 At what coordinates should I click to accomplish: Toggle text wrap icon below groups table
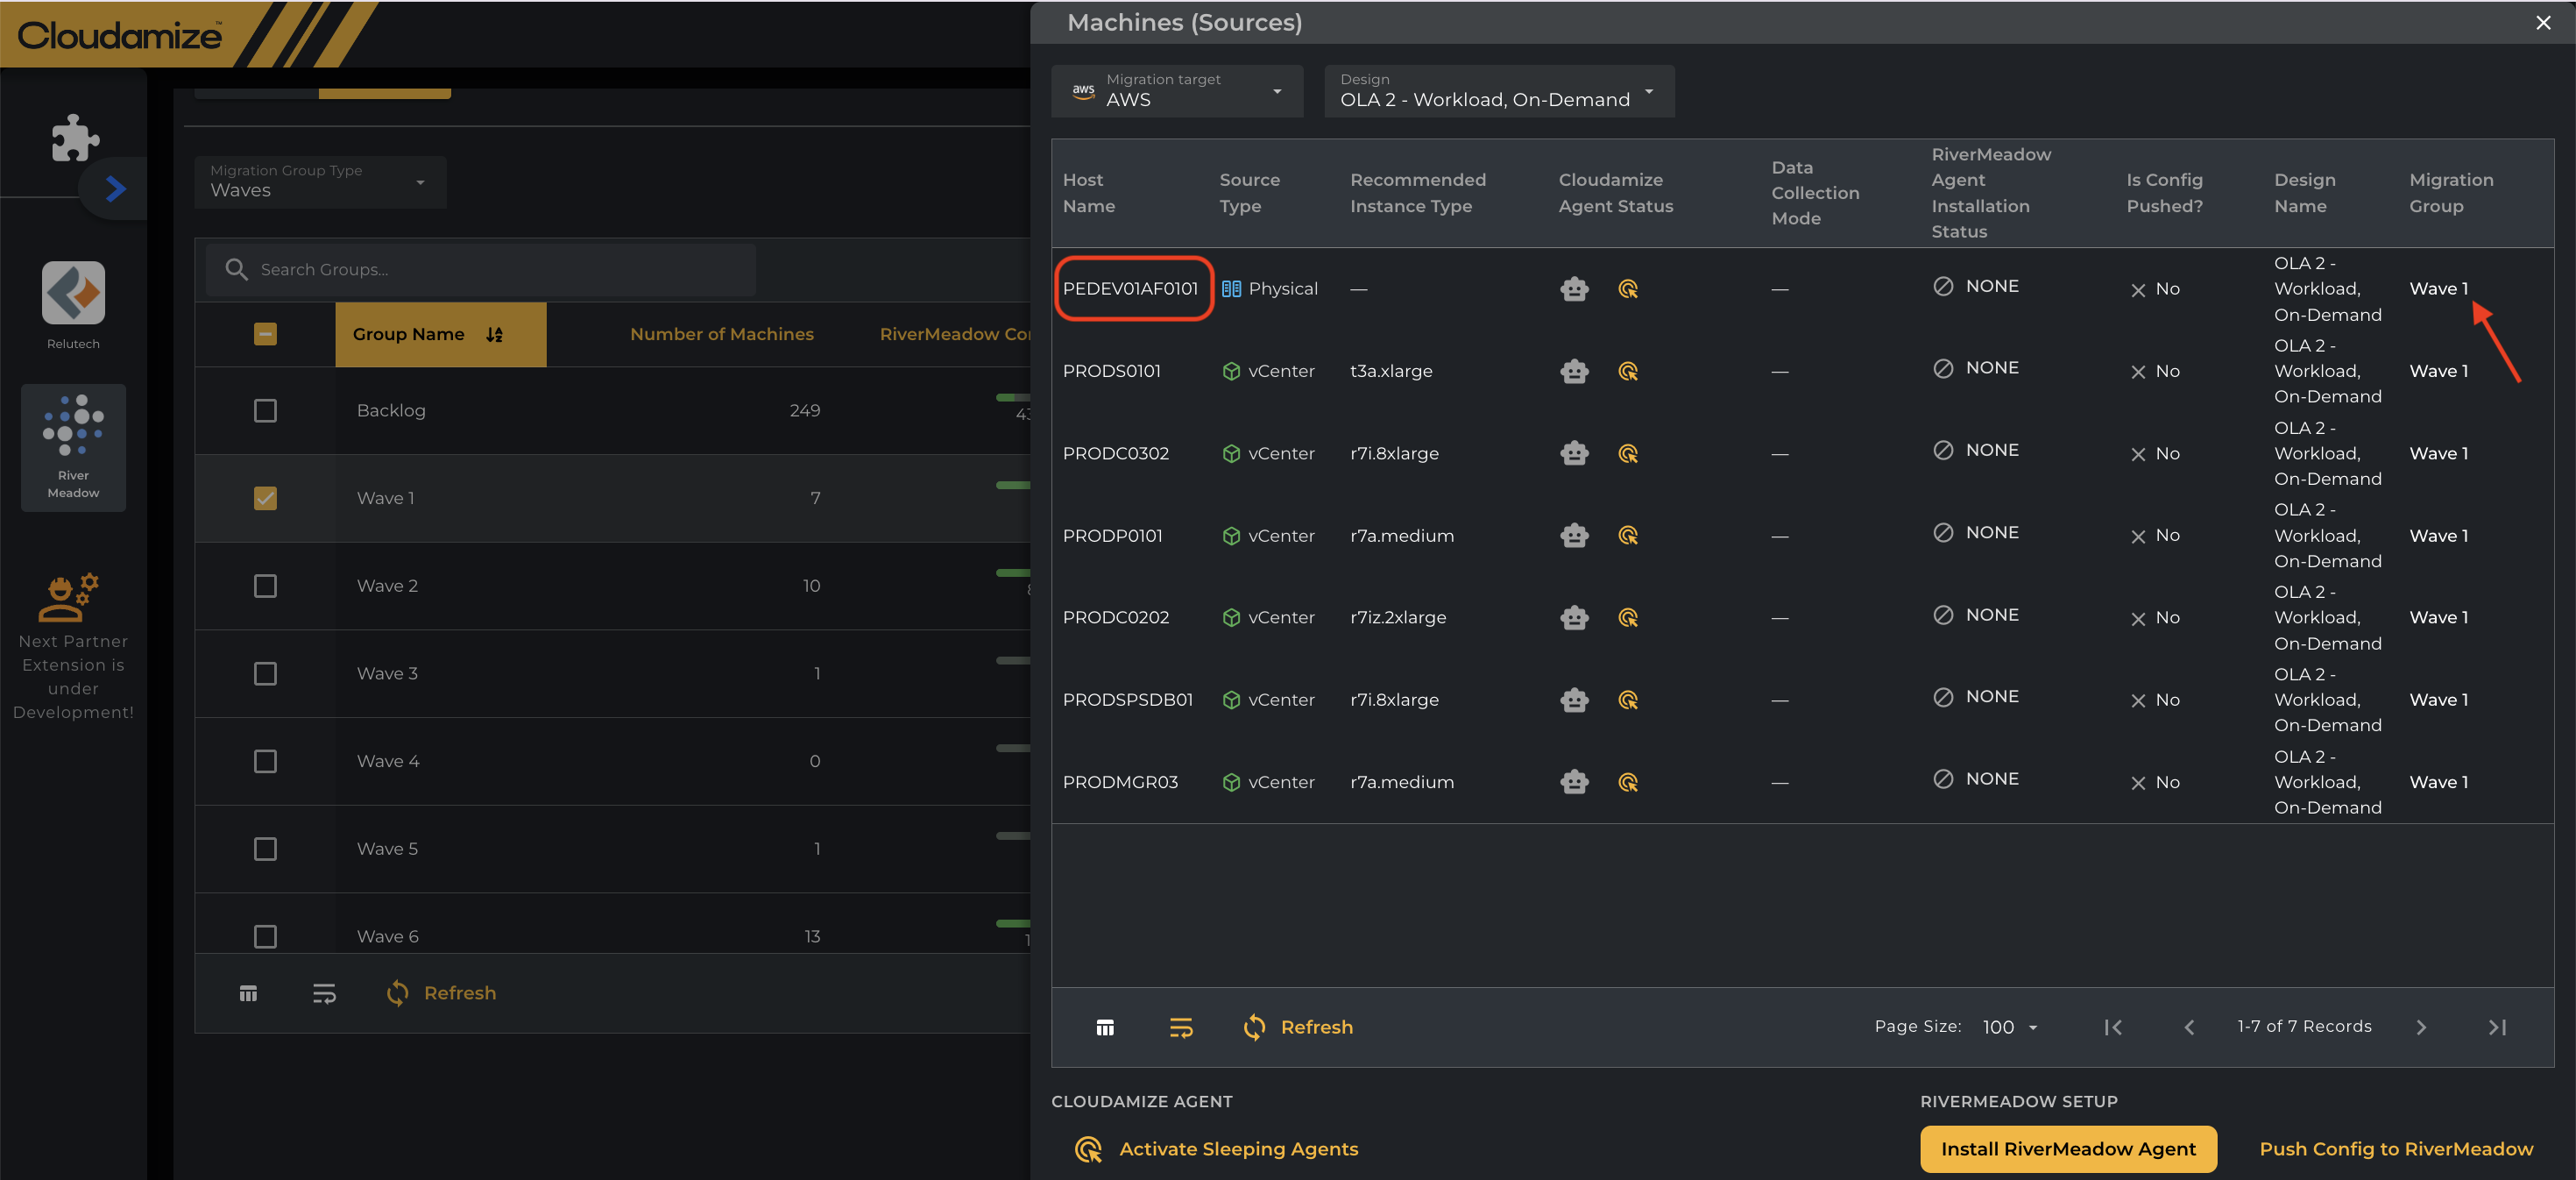coord(323,993)
